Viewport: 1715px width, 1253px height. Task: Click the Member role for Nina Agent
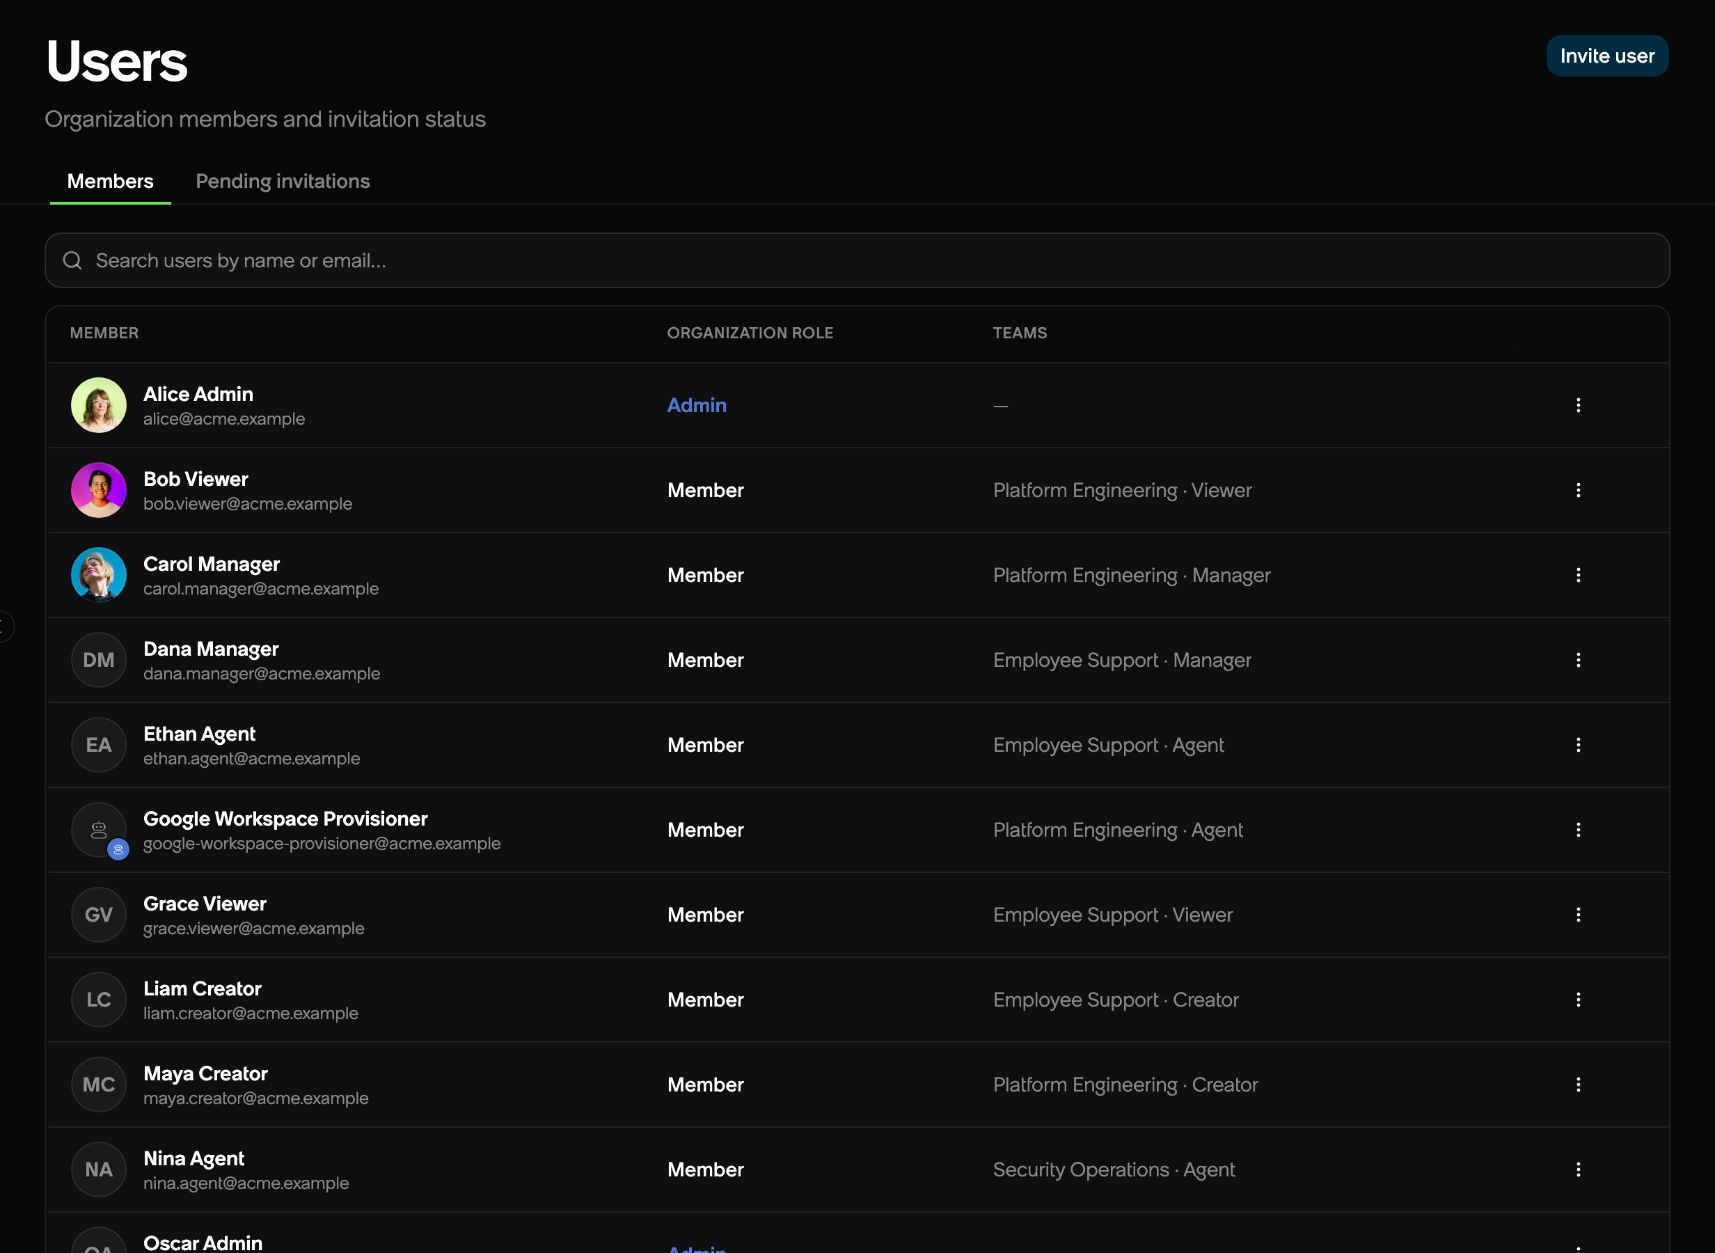click(x=705, y=1169)
